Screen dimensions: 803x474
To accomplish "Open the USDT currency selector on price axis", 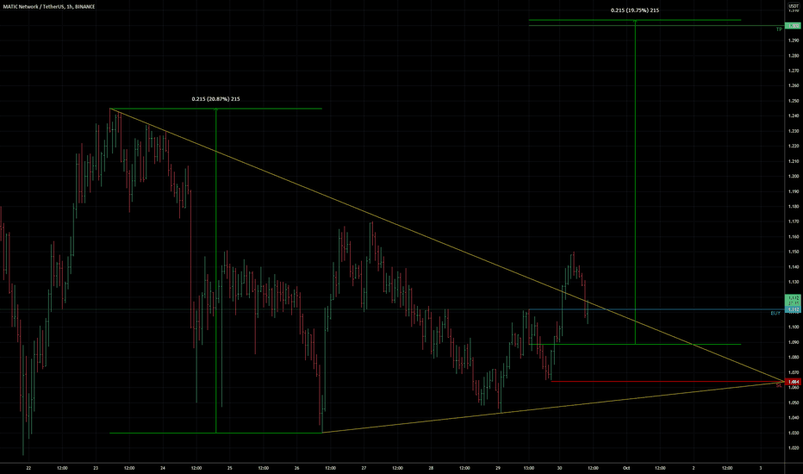I will tap(794, 6).
